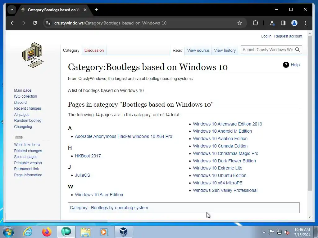Close the Category:Bootlegs tab
The height and width of the screenshot is (238, 318).
pyautogui.click(x=85, y=10)
